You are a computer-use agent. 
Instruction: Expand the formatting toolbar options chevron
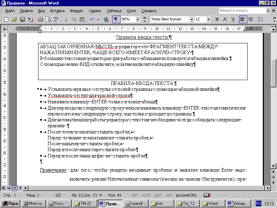point(274,19)
